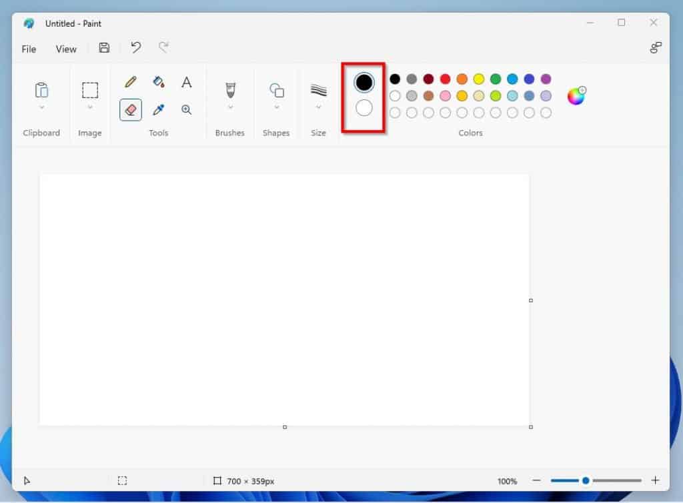Click the line Size icon

[x=318, y=90]
